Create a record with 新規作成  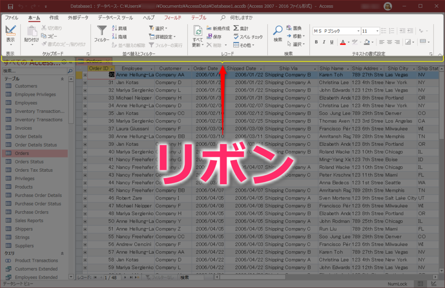[221, 28]
